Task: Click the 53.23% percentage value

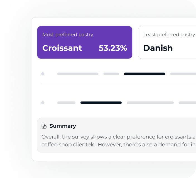Action: click(x=113, y=48)
